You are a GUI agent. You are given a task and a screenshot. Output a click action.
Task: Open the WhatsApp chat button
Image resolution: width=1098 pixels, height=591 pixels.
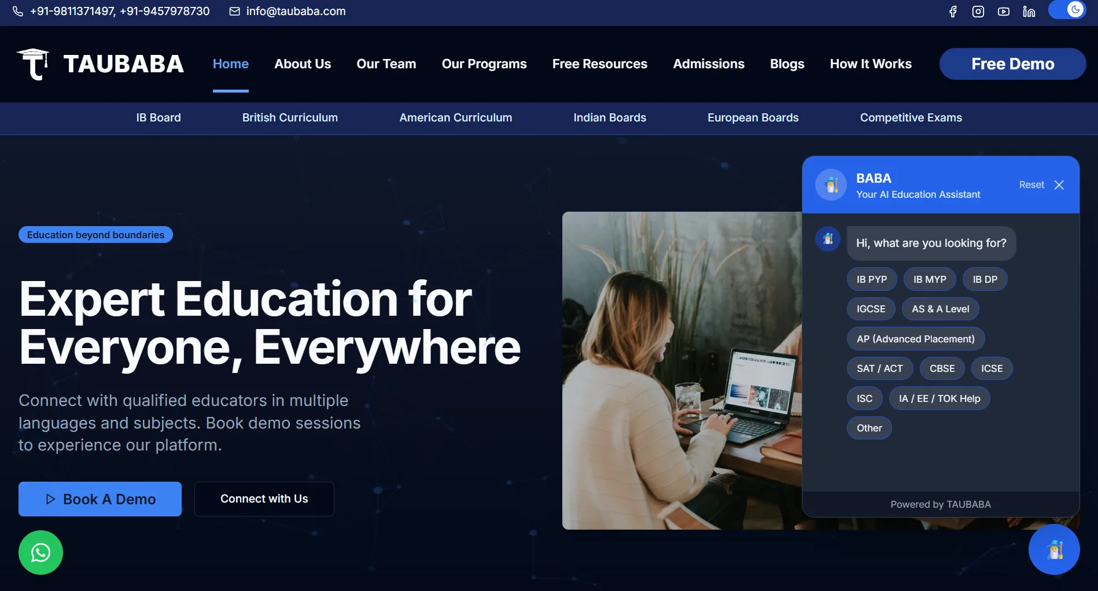pyautogui.click(x=40, y=553)
